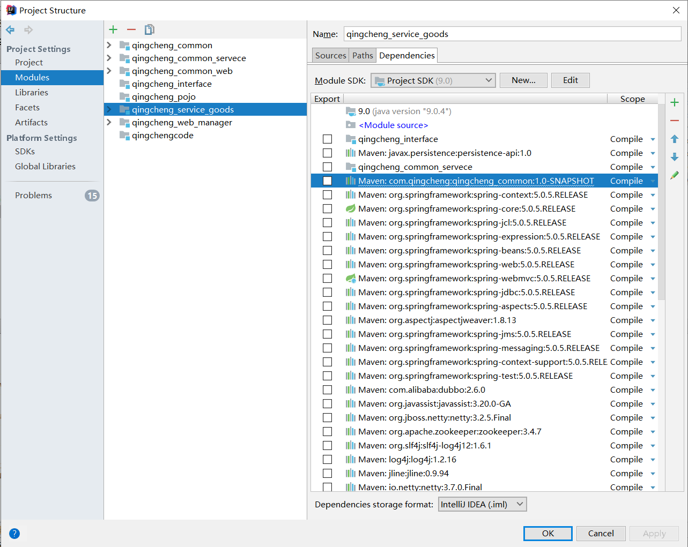Remove the selected dependency
The width and height of the screenshot is (688, 547).
tap(675, 121)
